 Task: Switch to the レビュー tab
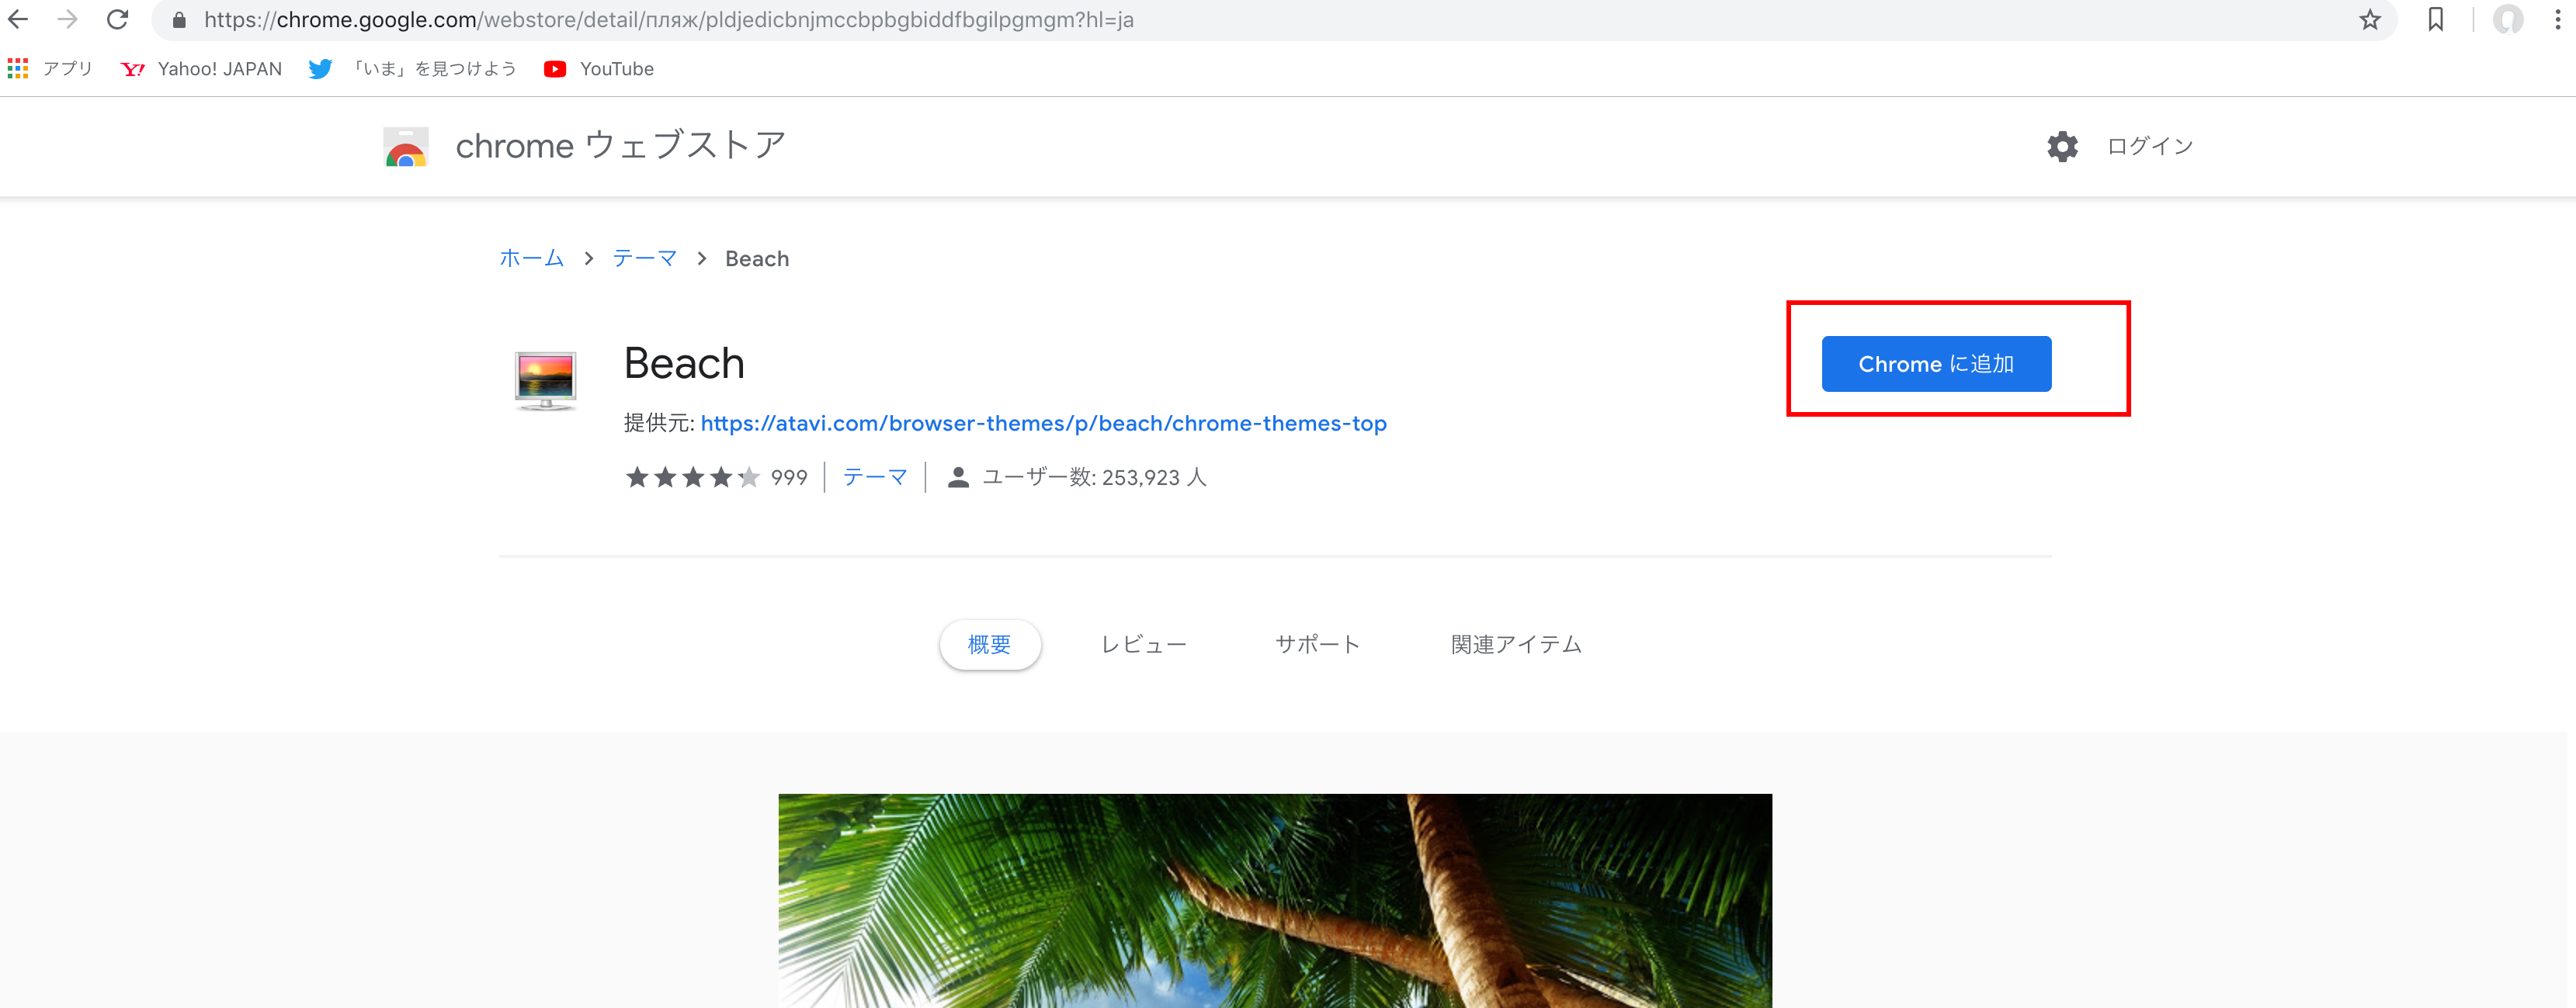(x=1143, y=644)
